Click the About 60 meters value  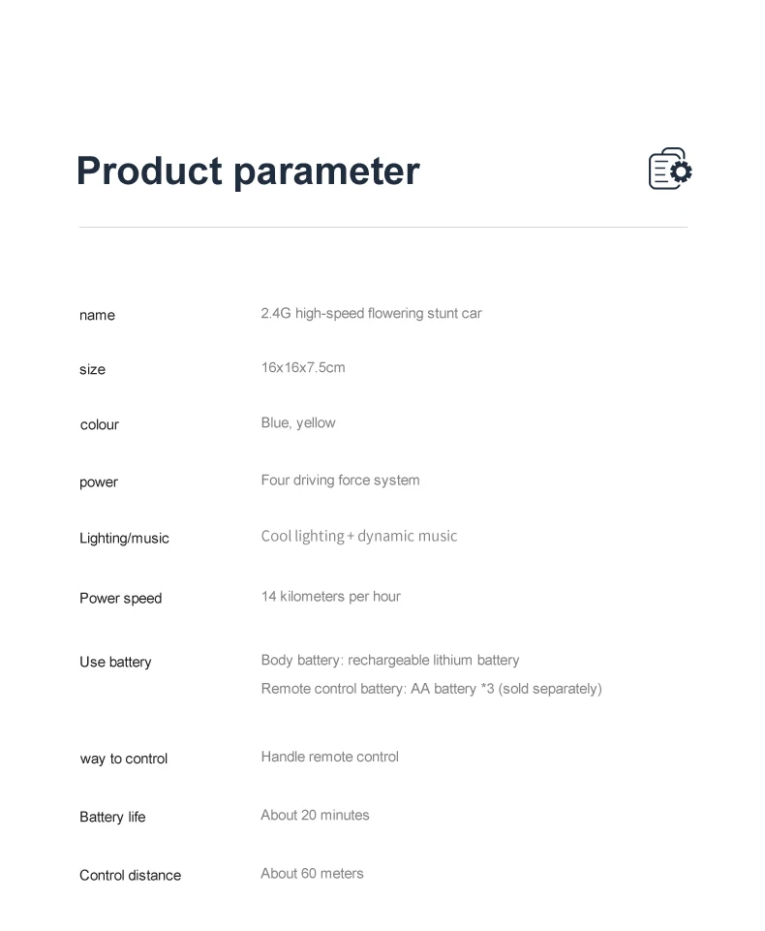(312, 873)
